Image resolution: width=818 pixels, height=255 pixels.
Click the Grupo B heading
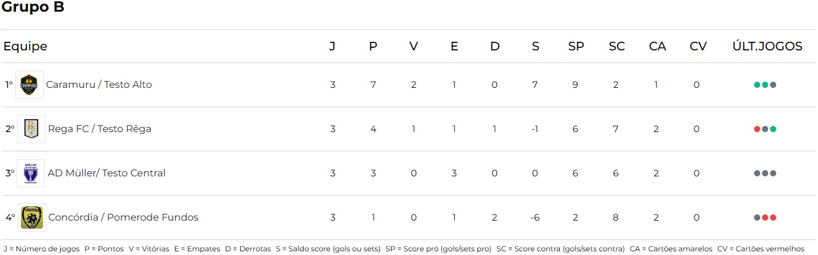(x=33, y=8)
